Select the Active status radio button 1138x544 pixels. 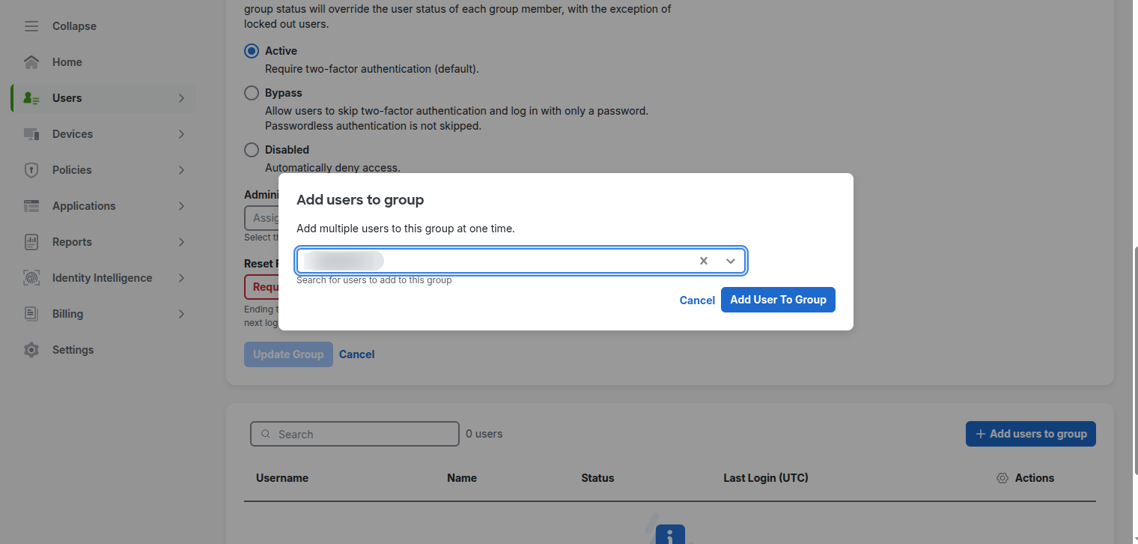pyautogui.click(x=252, y=51)
